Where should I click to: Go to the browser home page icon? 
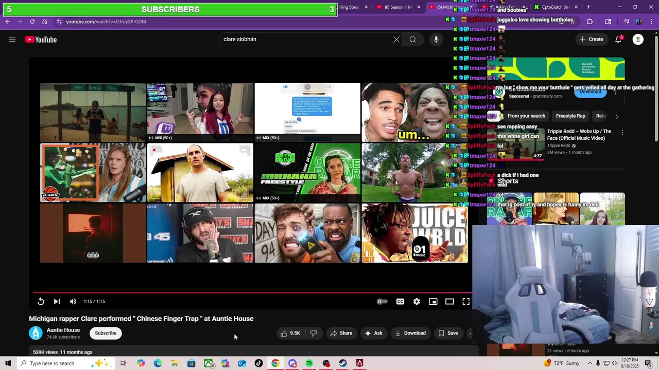pos(44,22)
